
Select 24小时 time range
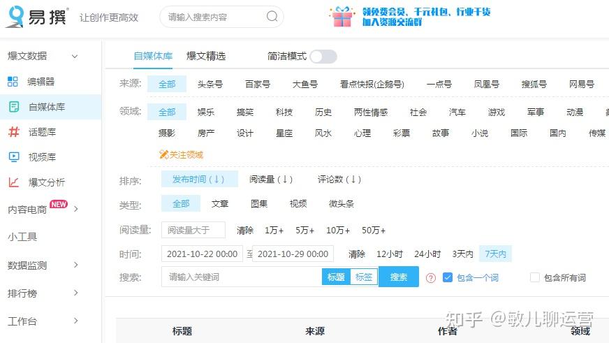point(427,254)
